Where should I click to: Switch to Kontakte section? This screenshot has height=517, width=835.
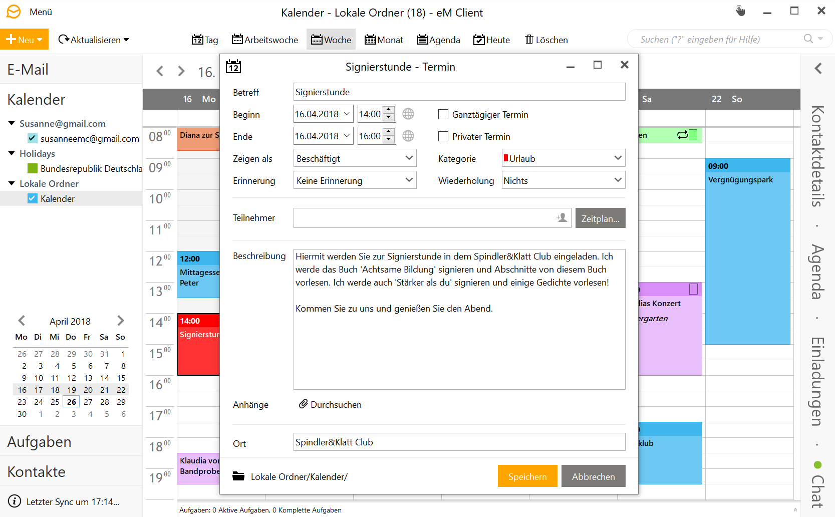coord(71,471)
